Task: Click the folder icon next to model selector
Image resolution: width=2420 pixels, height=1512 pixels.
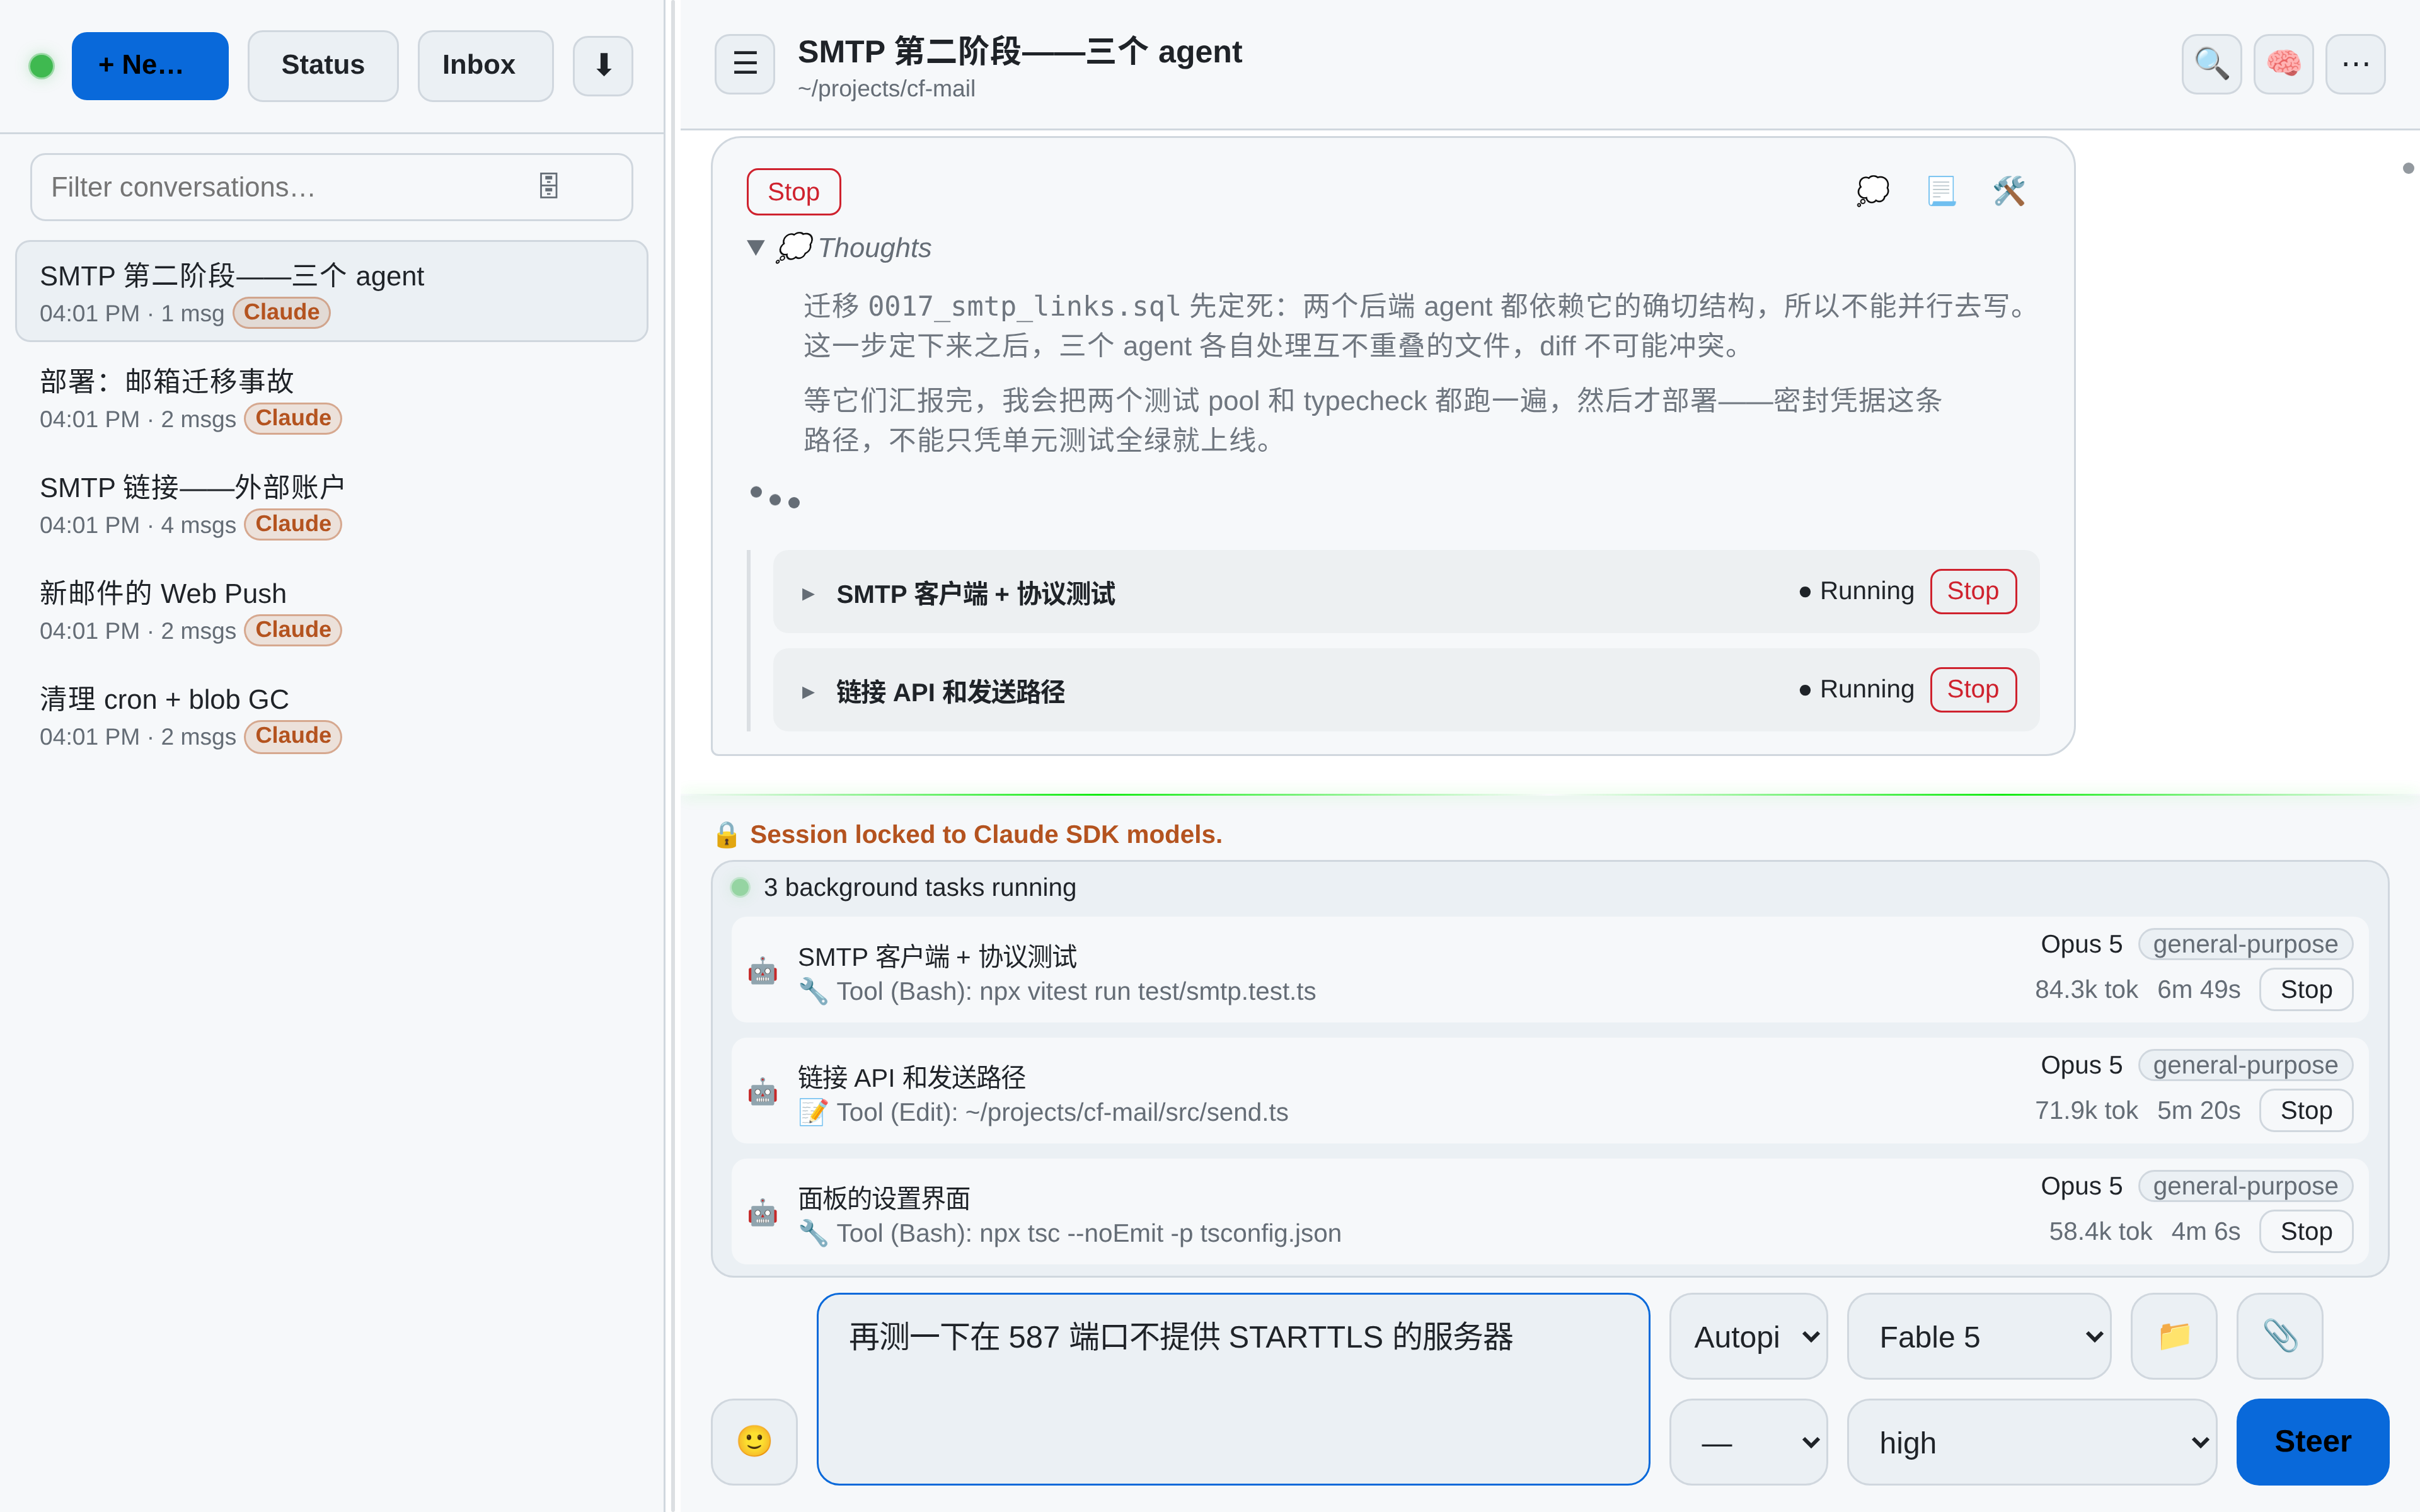Action: point(2174,1336)
